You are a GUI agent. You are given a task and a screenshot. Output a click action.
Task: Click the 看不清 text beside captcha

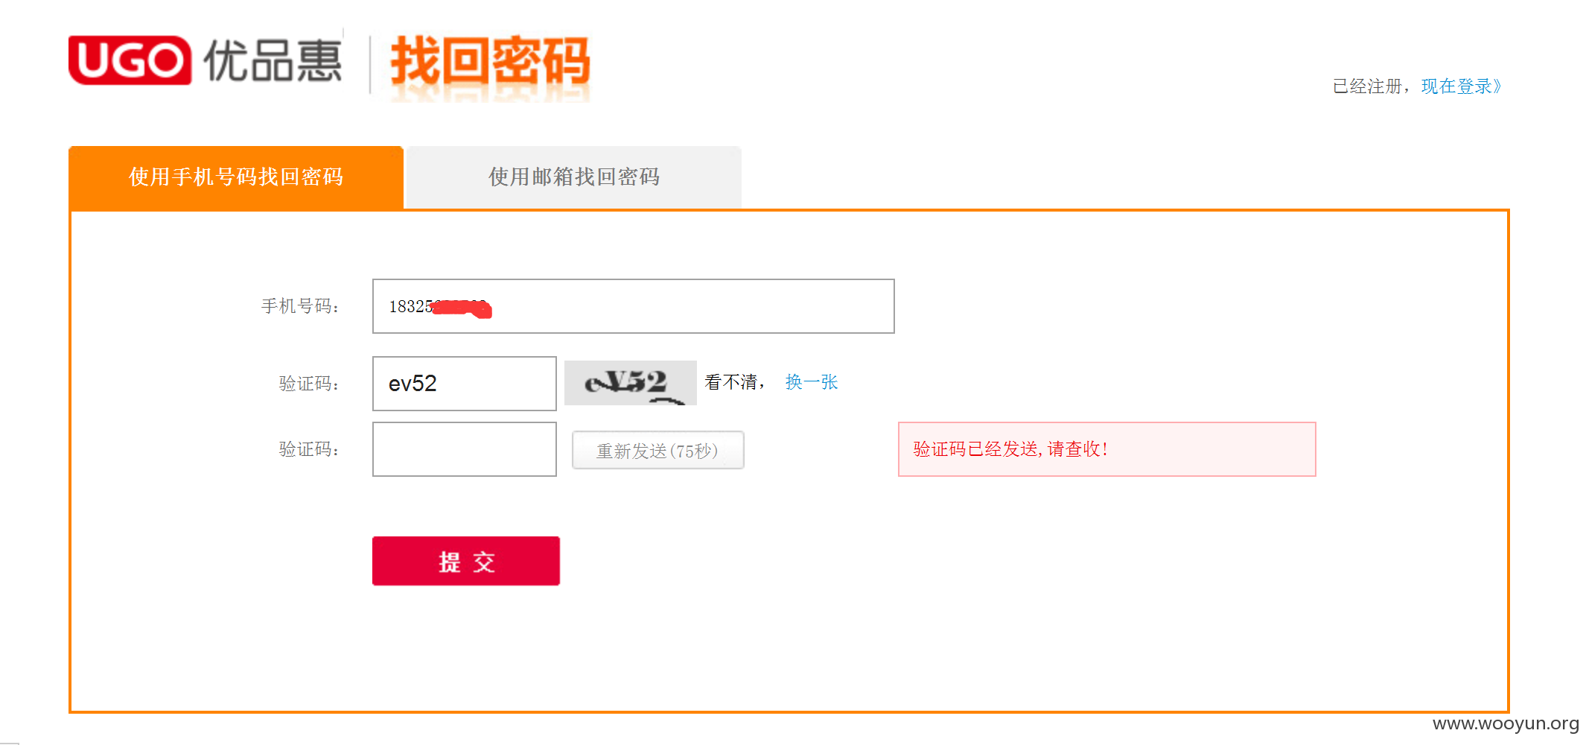pyautogui.click(x=731, y=382)
